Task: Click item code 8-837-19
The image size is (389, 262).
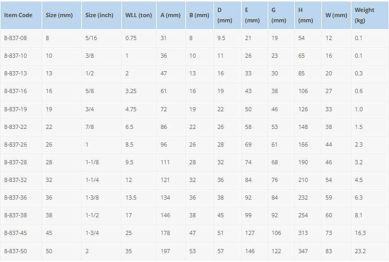Action: (16, 109)
